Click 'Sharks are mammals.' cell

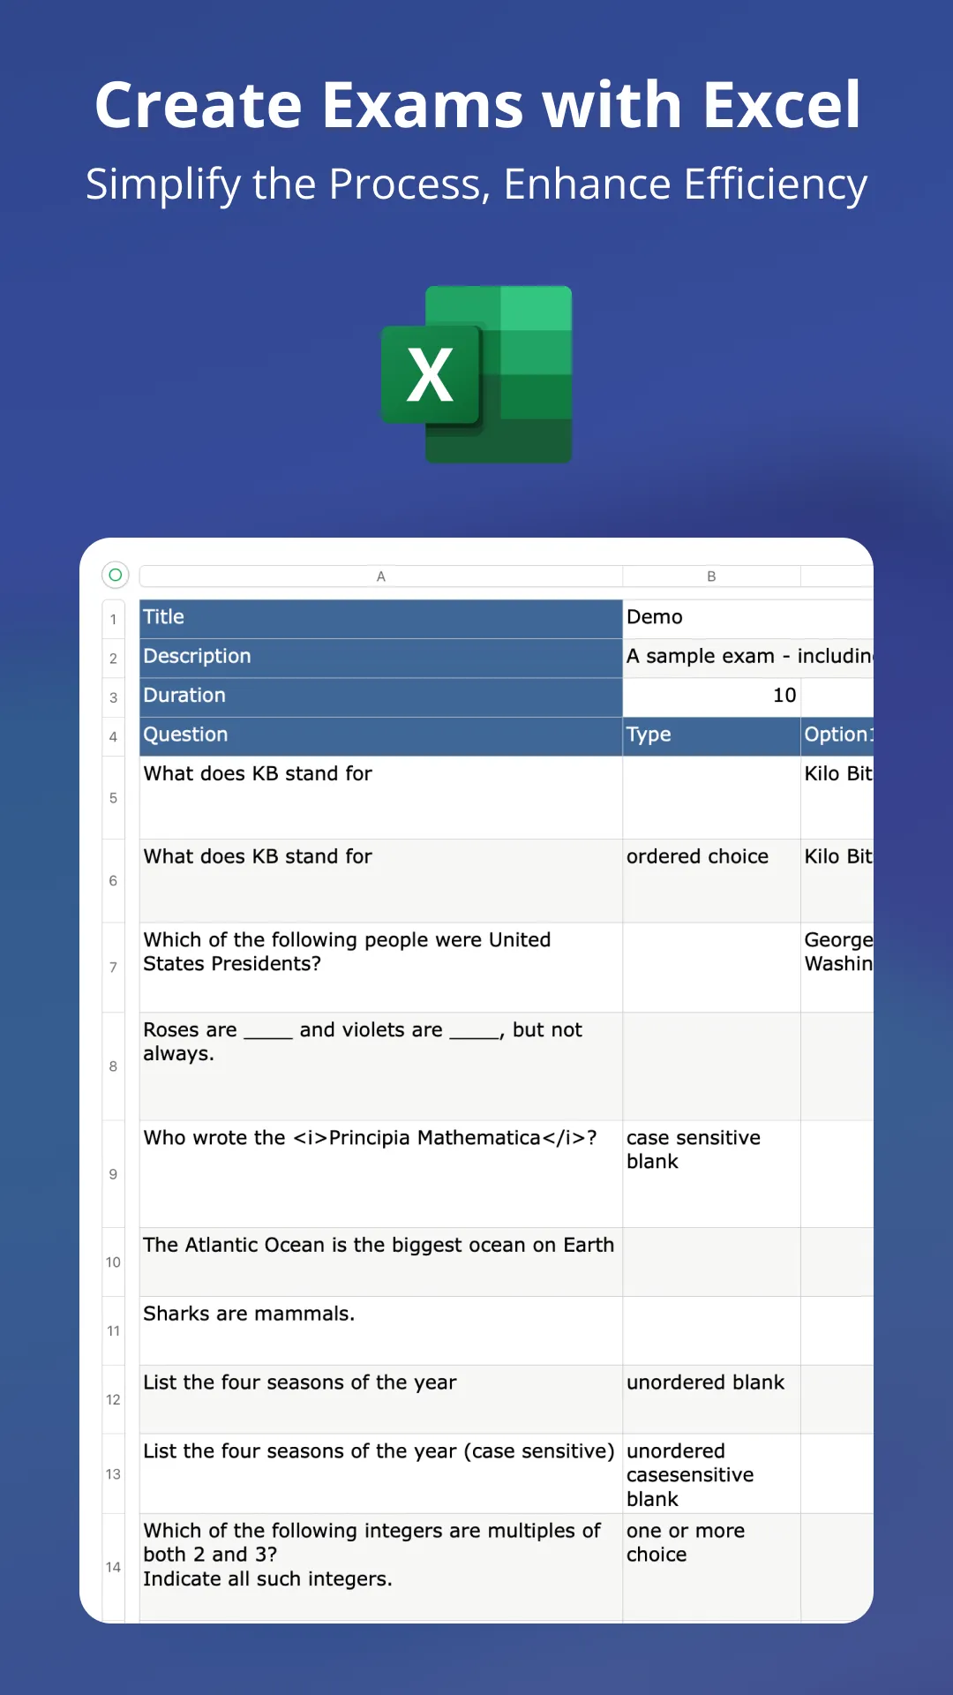click(381, 1331)
